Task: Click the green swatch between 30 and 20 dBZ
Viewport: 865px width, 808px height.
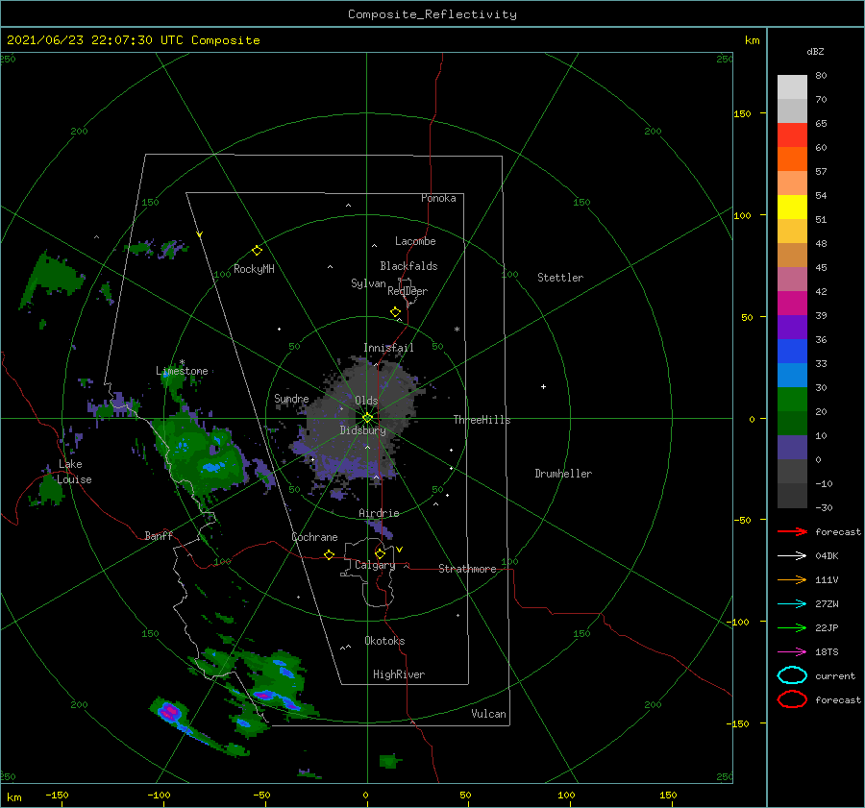Action: tap(792, 399)
